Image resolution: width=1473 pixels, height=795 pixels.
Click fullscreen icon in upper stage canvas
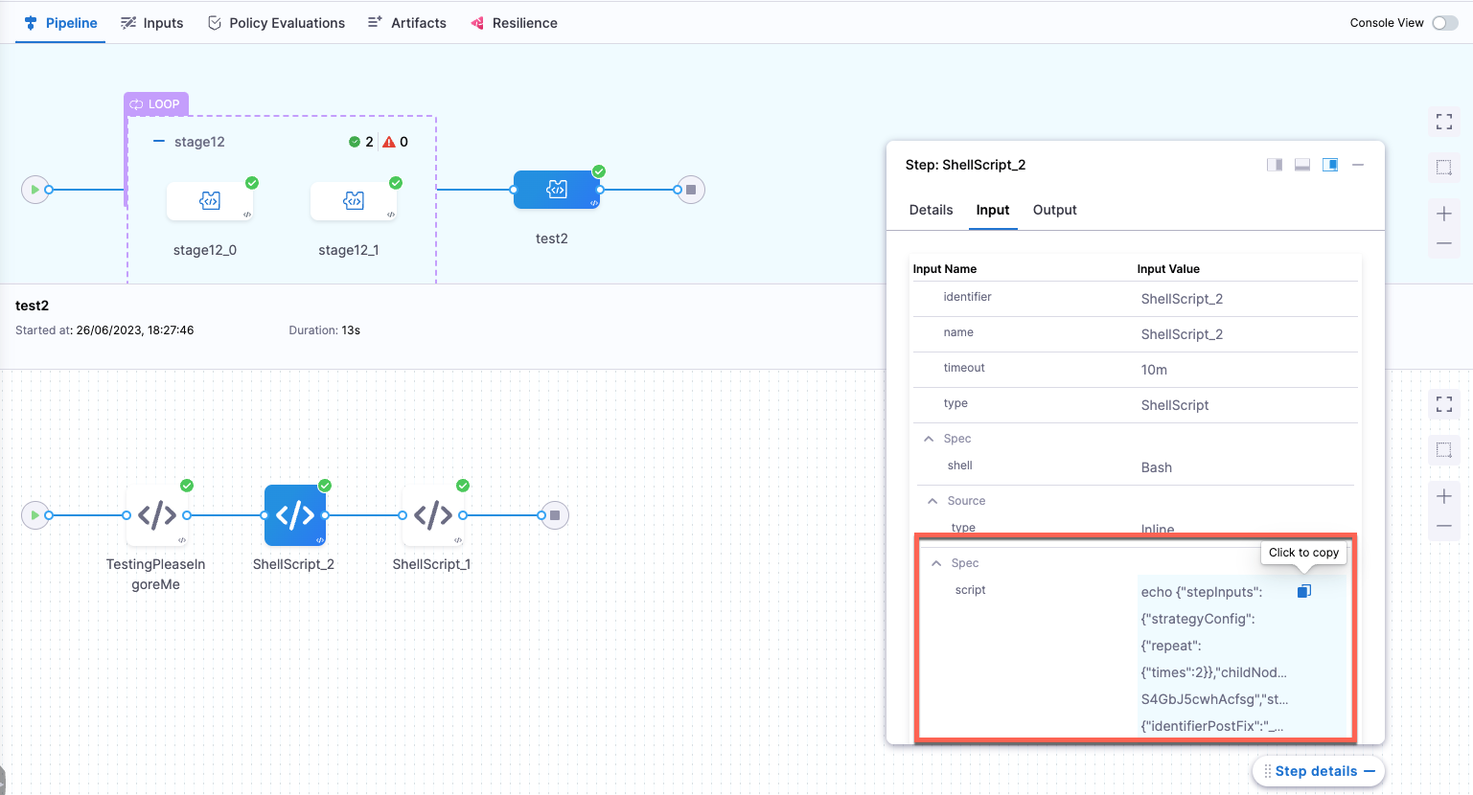pyautogui.click(x=1443, y=122)
